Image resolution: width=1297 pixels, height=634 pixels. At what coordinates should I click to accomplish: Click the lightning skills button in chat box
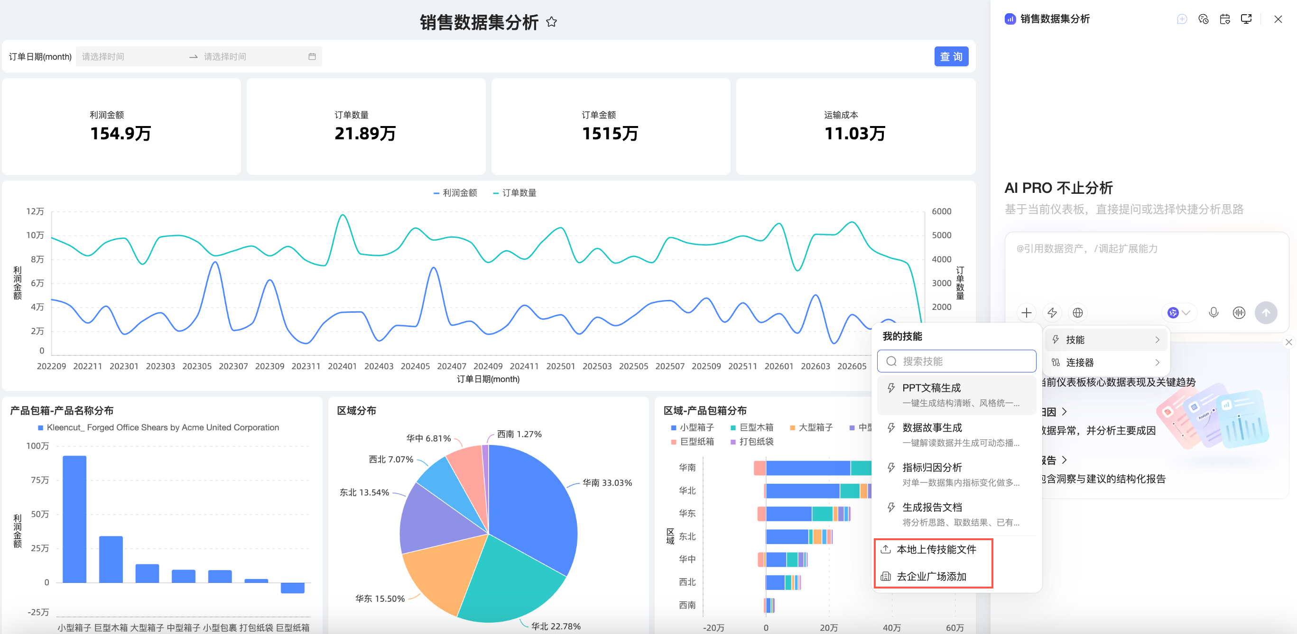(x=1052, y=313)
